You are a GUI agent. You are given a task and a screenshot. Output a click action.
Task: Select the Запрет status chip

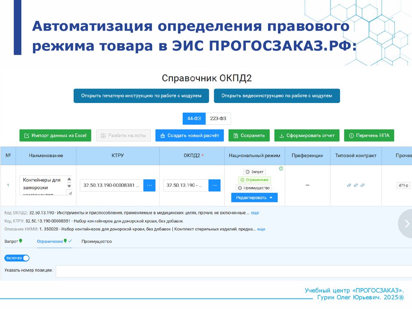click(254, 172)
